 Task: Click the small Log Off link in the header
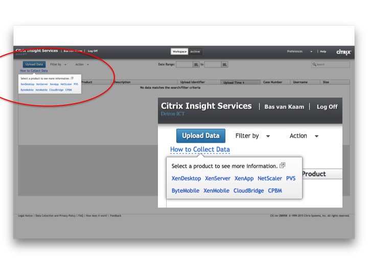tap(93, 51)
